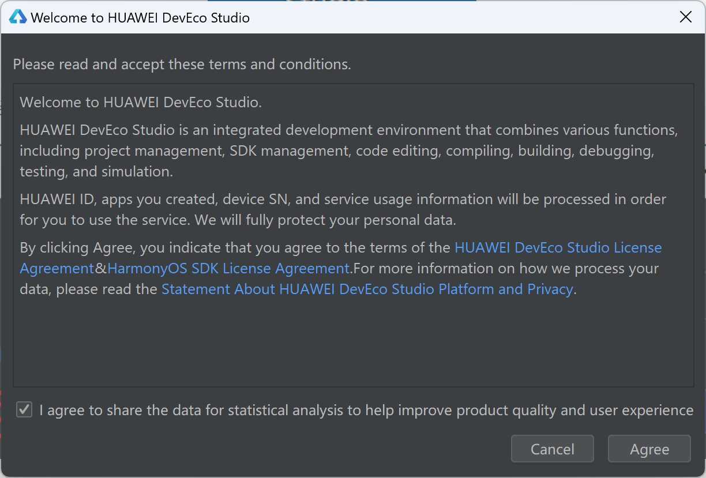Open Statement About HUAWEI DevEco Studio Platform and Privacy
The width and height of the screenshot is (706, 478).
(x=367, y=289)
